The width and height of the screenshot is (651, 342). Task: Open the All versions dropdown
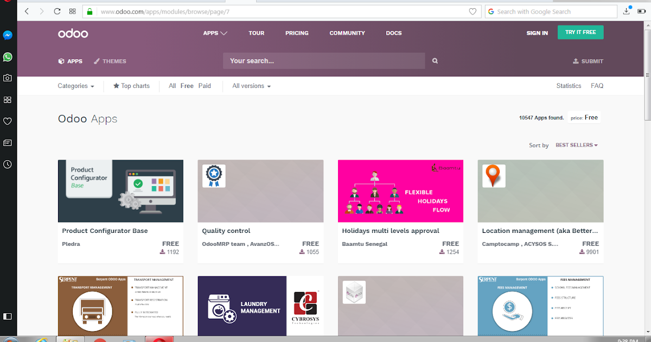(251, 86)
